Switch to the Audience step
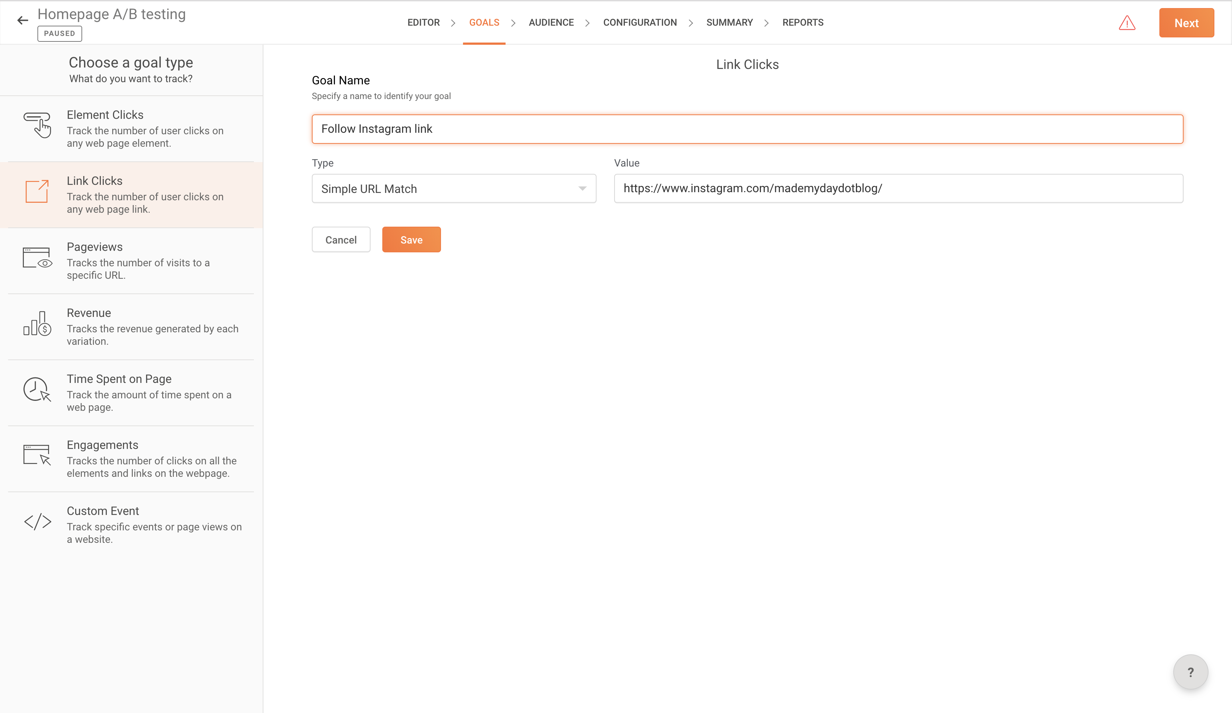Viewport: 1232px width, 713px height. coord(551,22)
